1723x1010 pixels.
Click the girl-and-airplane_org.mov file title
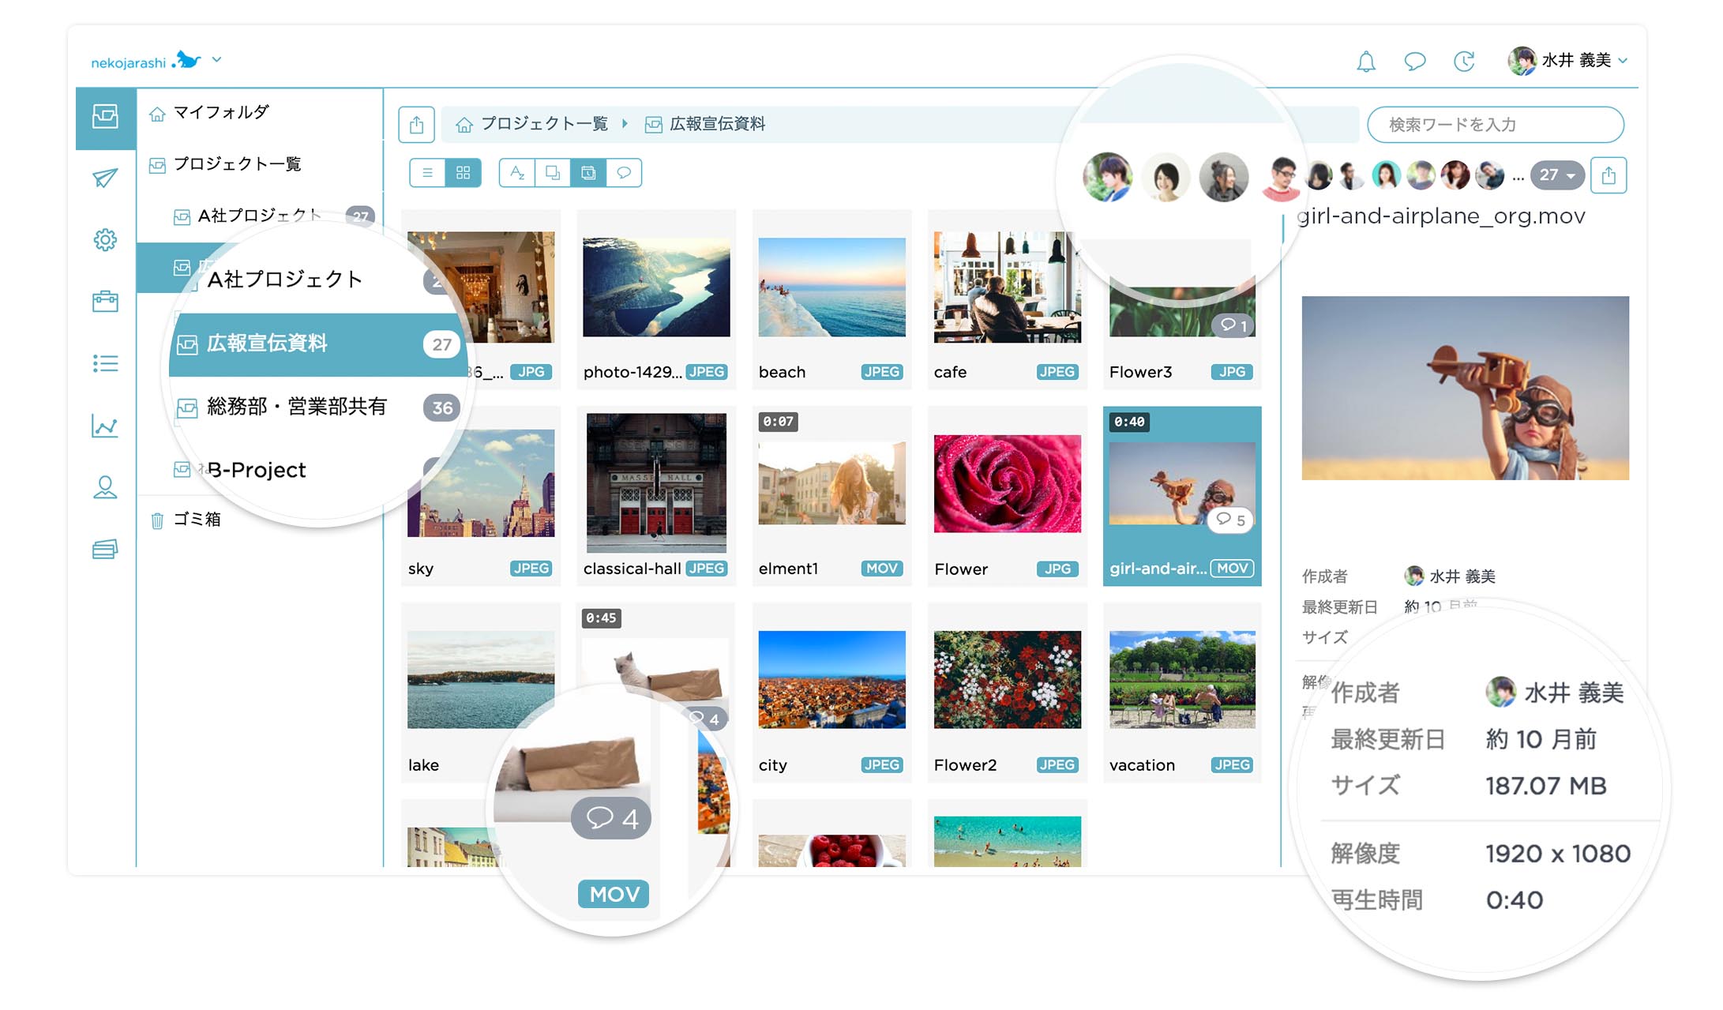[1440, 216]
